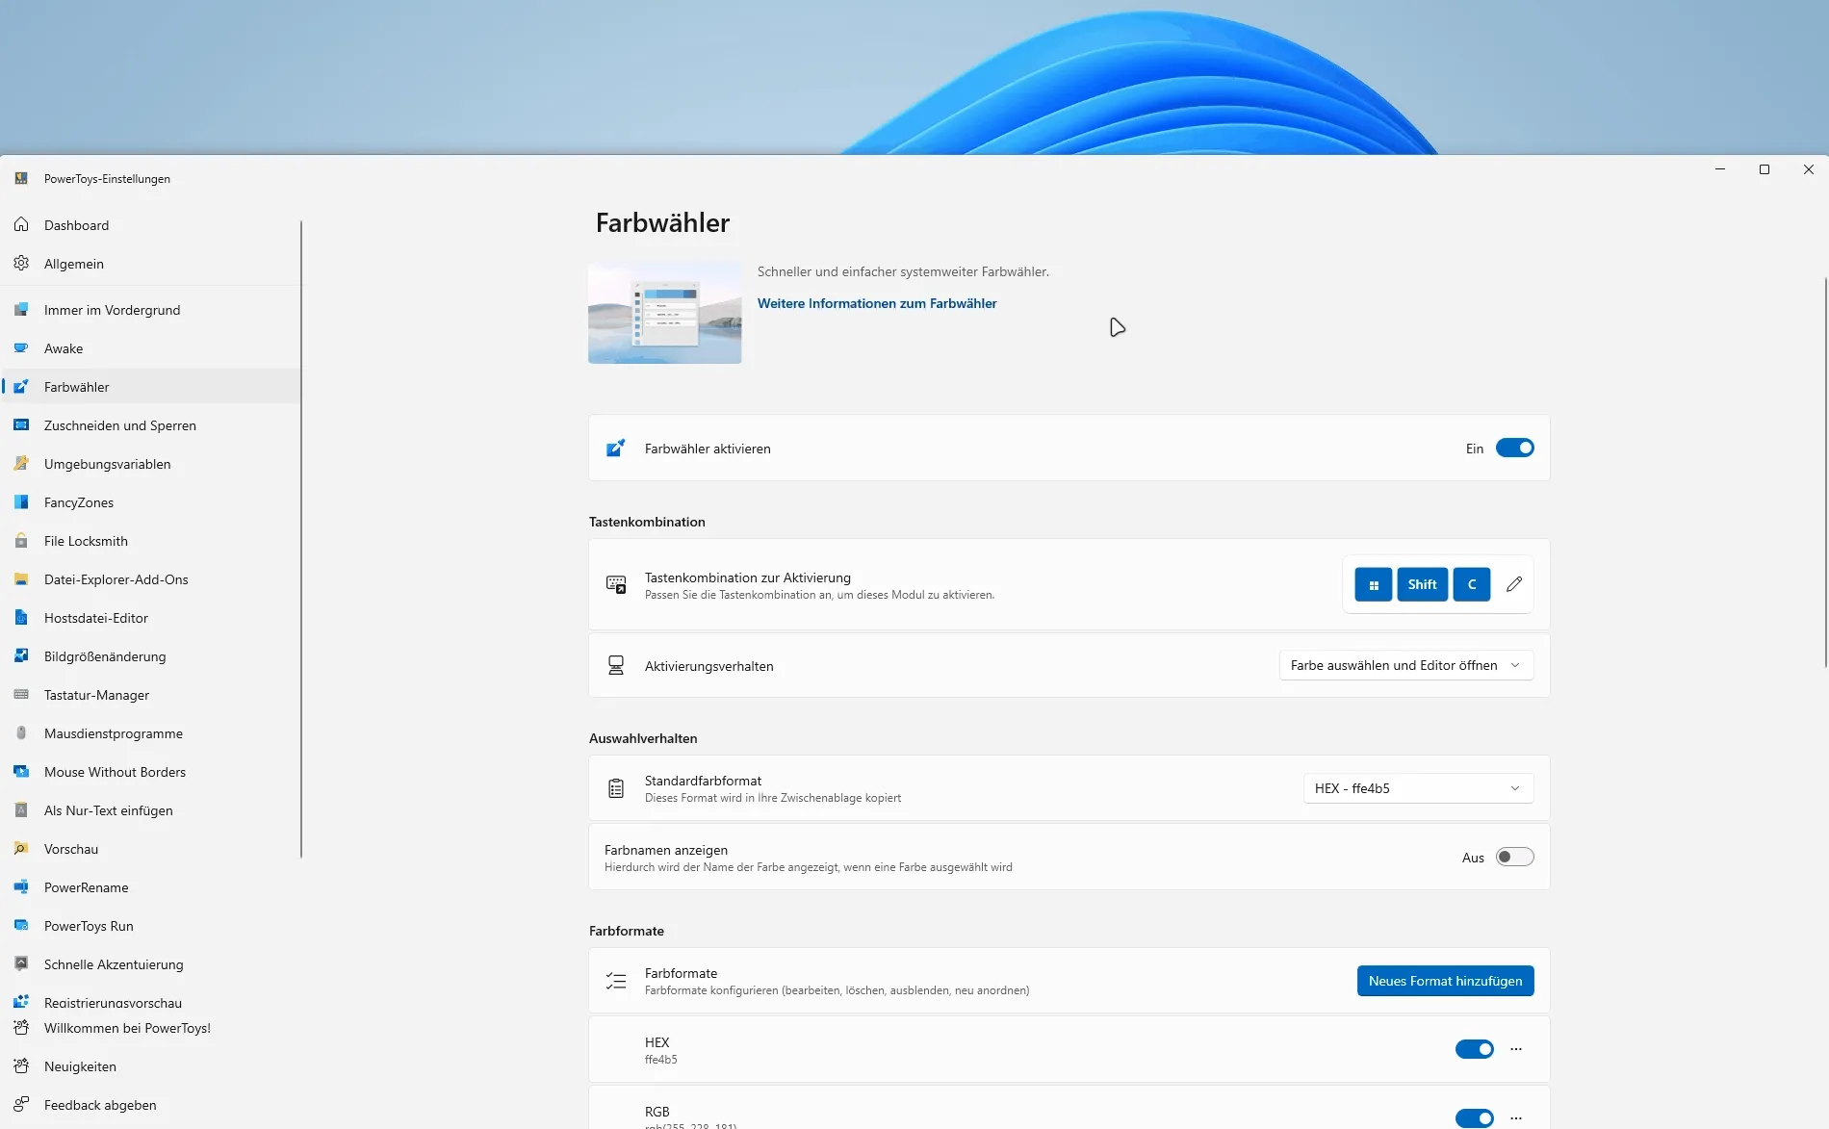Enable the Farbnamen anzeigen toggle
The width and height of the screenshot is (1829, 1129).
pyautogui.click(x=1514, y=857)
